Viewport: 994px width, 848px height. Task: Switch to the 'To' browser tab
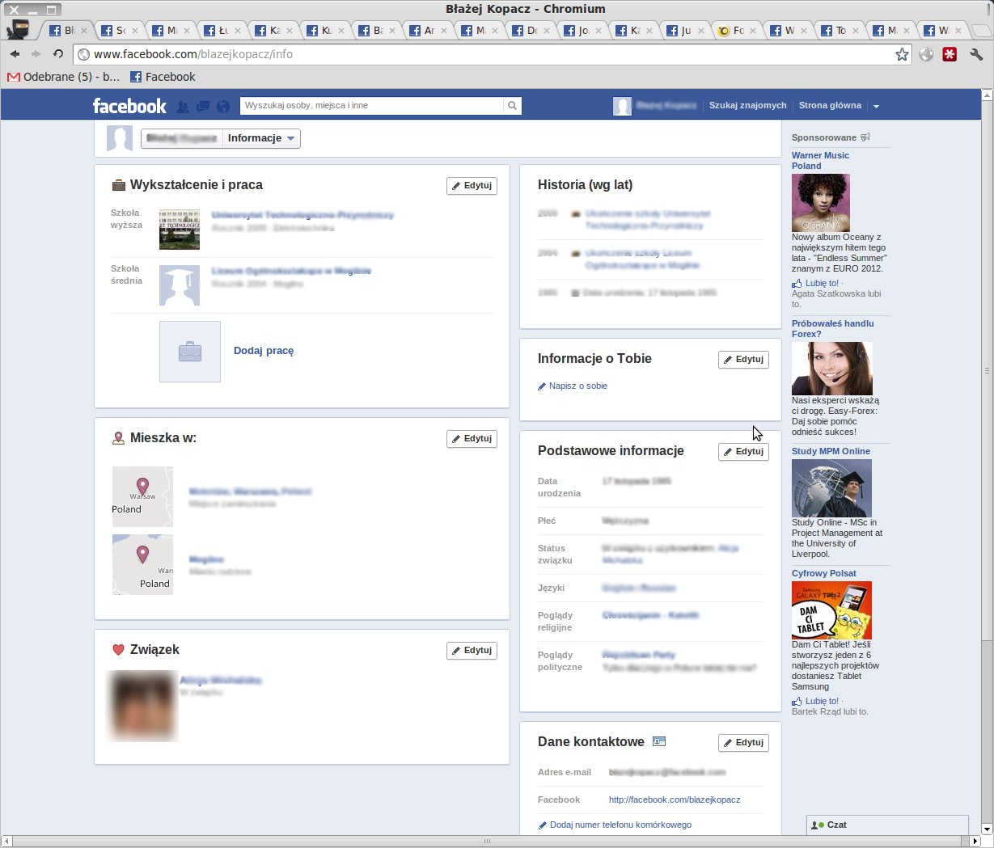(x=838, y=31)
